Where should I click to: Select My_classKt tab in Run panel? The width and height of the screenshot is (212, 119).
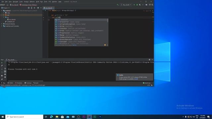click(x=11, y=59)
